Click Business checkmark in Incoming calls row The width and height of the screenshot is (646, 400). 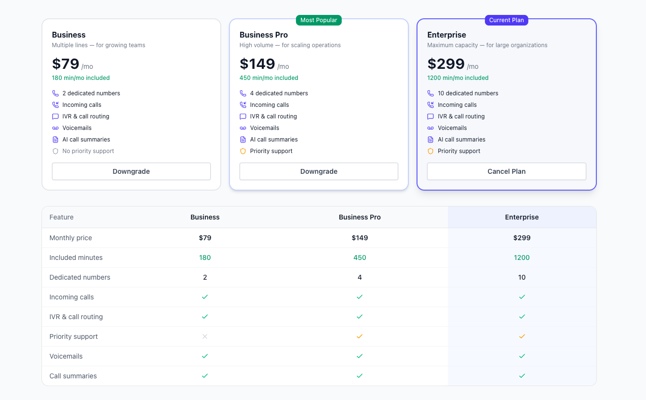coord(205,297)
